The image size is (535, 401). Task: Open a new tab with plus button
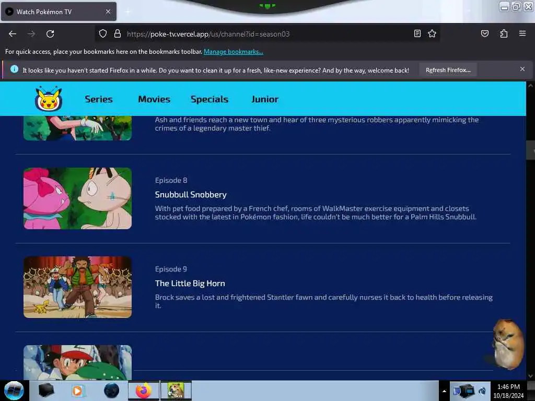click(x=127, y=12)
